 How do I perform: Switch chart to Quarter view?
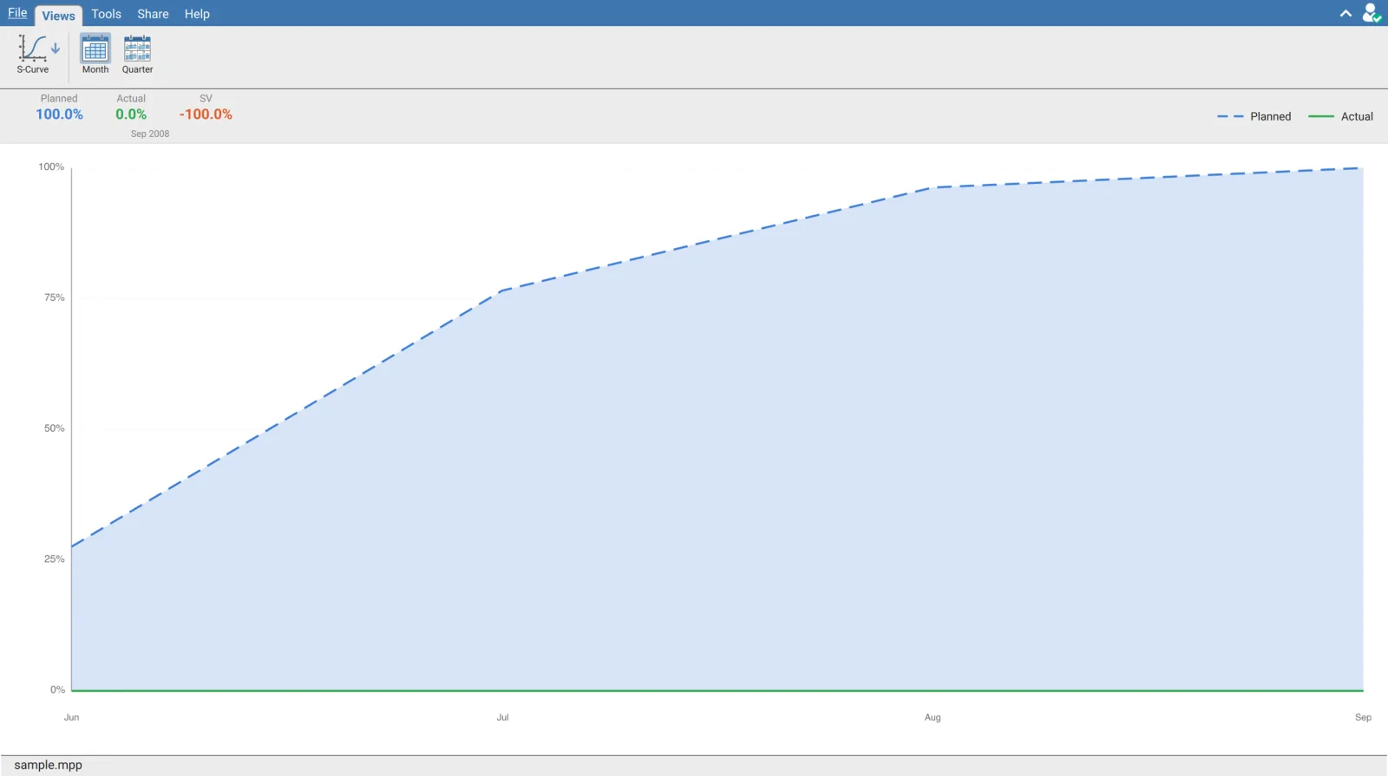[137, 54]
